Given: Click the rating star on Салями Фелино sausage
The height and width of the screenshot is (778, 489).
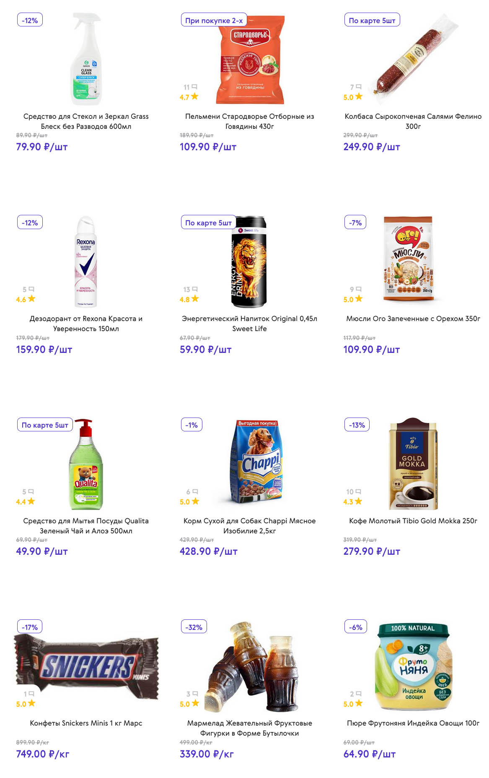Looking at the screenshot, I should point(359,97).
